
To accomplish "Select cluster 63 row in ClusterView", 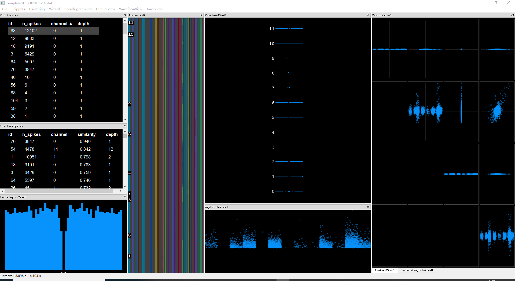I will [40, 31].
